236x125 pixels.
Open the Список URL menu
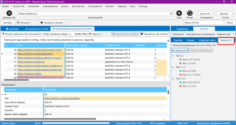(x=19, y=6)
